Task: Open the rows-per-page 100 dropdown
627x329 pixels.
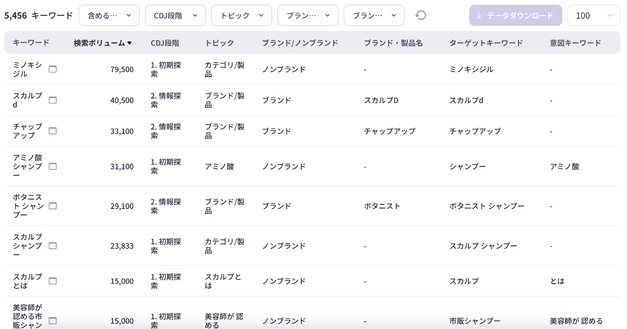Action: [594, 15]
